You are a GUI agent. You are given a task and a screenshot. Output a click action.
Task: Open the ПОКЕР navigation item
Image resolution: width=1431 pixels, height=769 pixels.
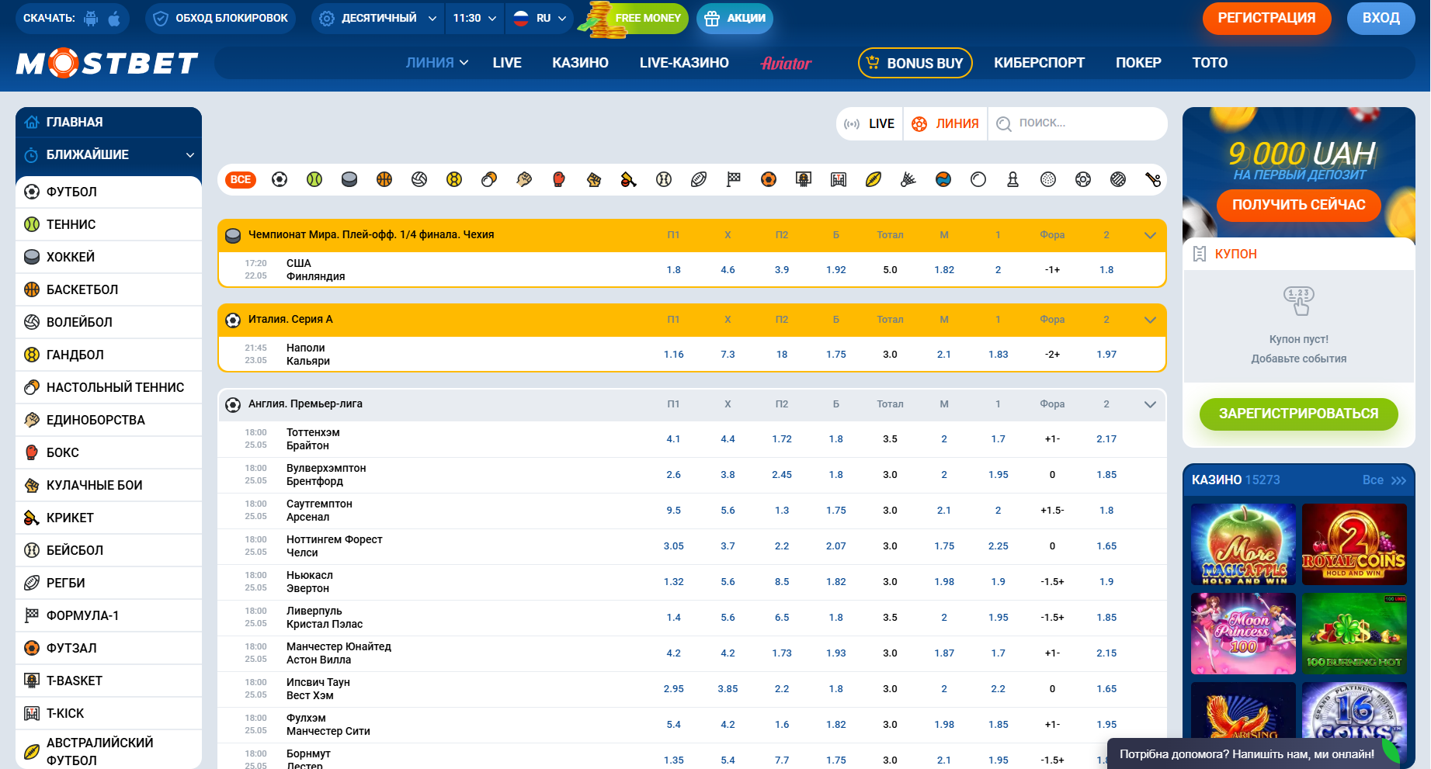tap(1138, 63)
